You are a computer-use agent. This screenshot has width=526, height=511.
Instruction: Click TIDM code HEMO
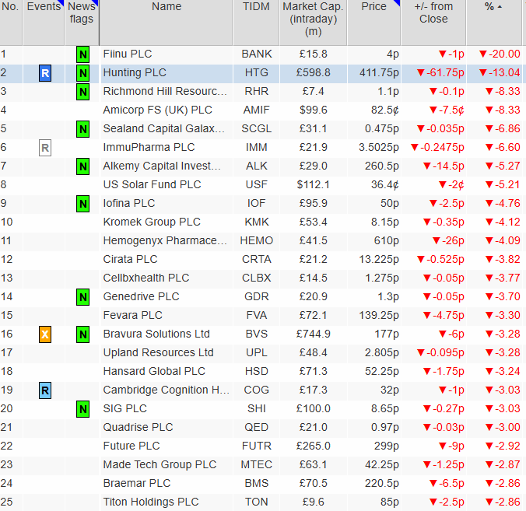[x=256, y=240]
